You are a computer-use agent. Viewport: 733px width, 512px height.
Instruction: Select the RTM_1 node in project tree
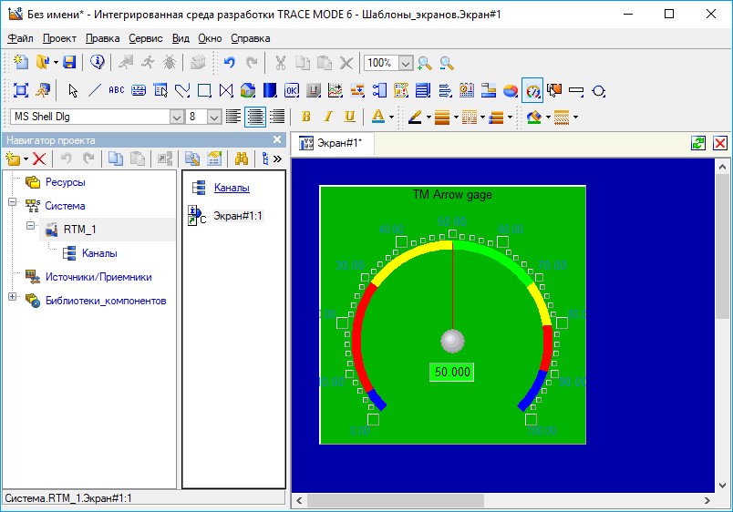tap(80, 229)
